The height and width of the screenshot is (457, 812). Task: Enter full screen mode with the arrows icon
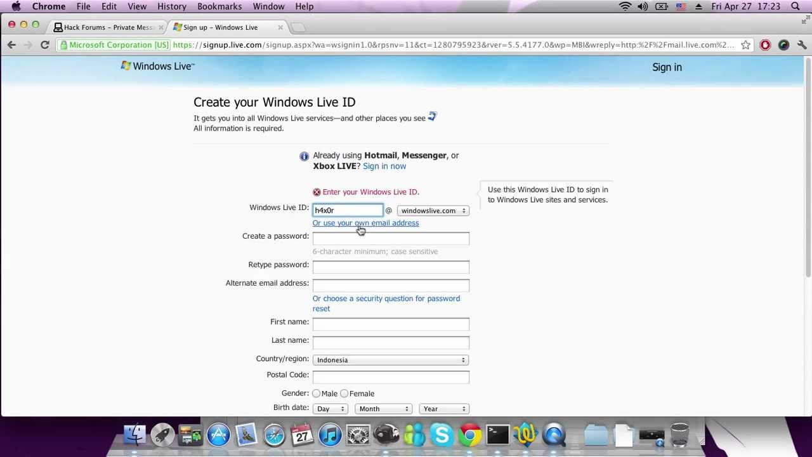tap(805, 21)
